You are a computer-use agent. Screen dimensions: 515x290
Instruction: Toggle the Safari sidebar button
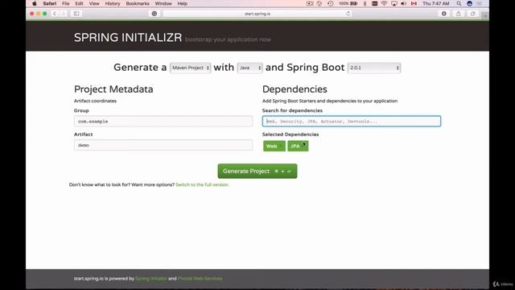coord(76,14)
